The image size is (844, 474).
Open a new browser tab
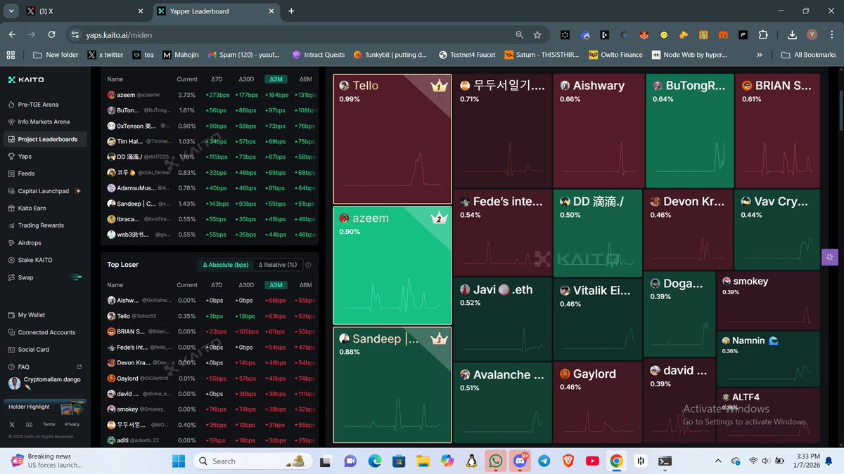coord(291,11)
